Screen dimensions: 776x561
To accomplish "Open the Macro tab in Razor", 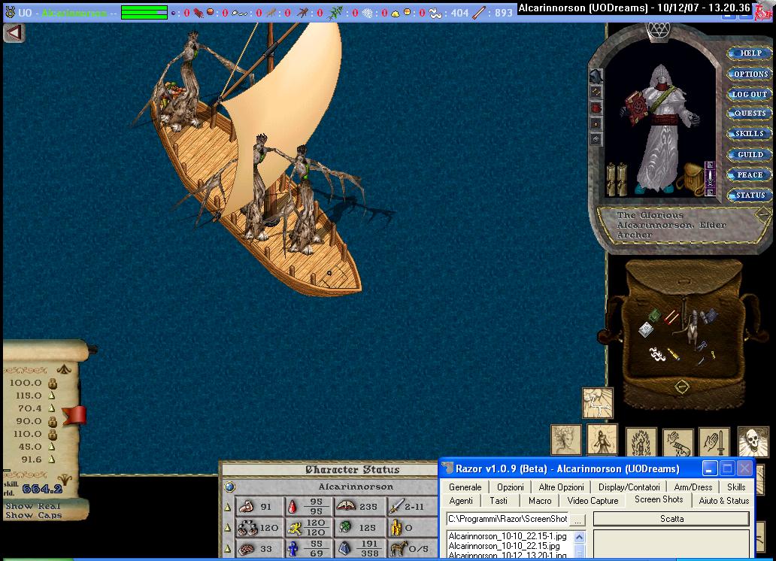I will tap(539, 501).
